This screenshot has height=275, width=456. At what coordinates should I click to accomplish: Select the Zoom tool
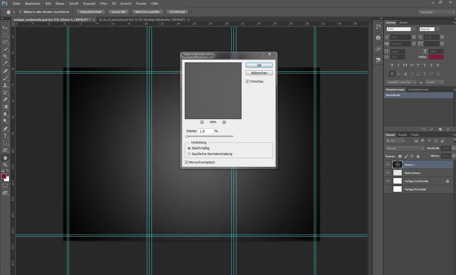[5, 165]
